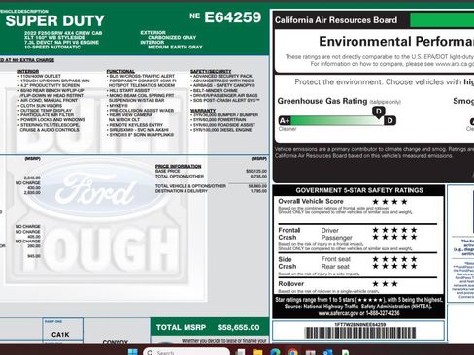Click the VIN number above the barcode

(359, 324)
